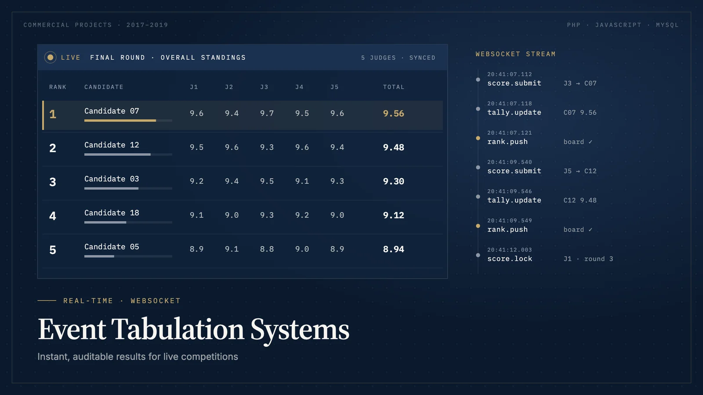Viewport: 703px width, 395px height.
Task: Click Candidate 12 score progress bar
Action: point(128,154)
